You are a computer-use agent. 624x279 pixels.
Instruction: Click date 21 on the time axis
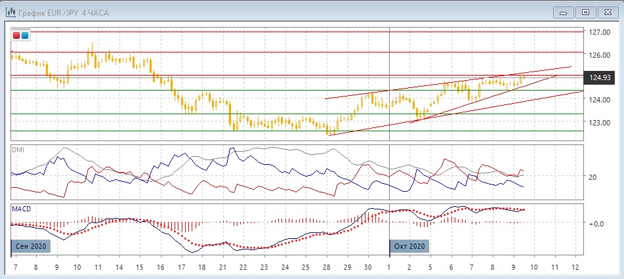click(x=222, y=267)
